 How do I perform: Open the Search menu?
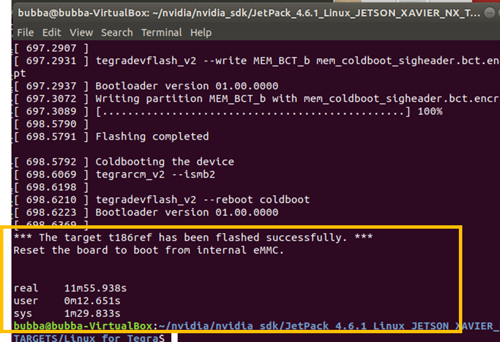117,32
